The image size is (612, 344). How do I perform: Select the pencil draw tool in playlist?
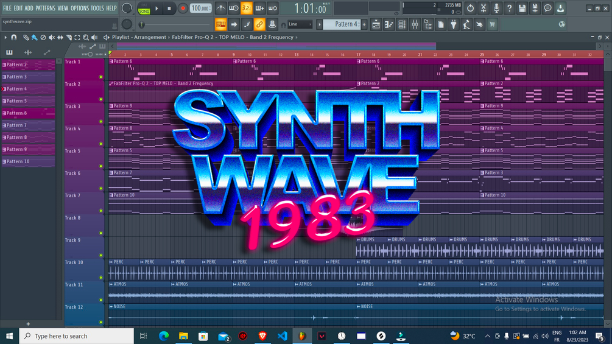[26, 37]
